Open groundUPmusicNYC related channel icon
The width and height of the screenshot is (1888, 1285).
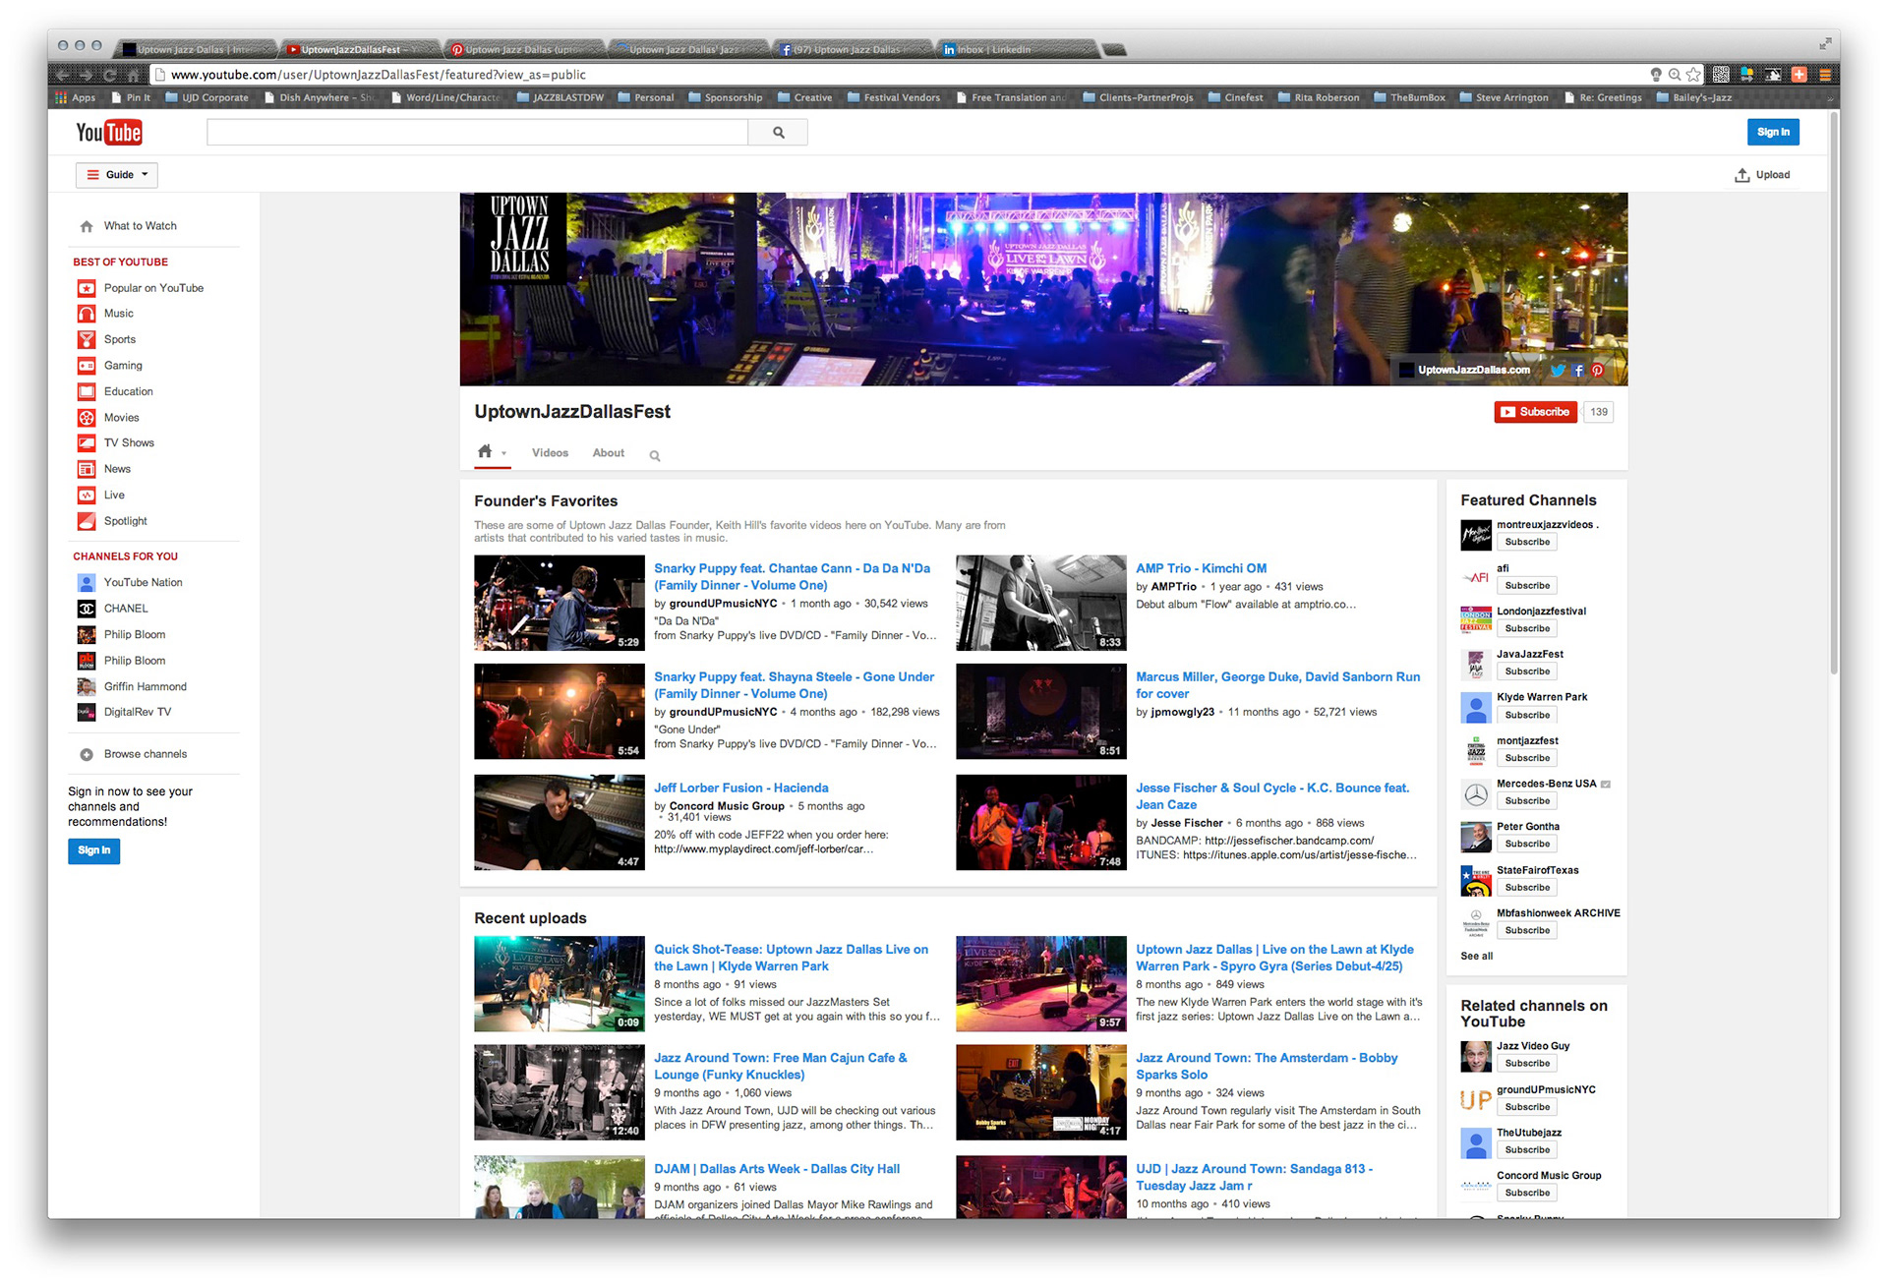[1476, 1100]
